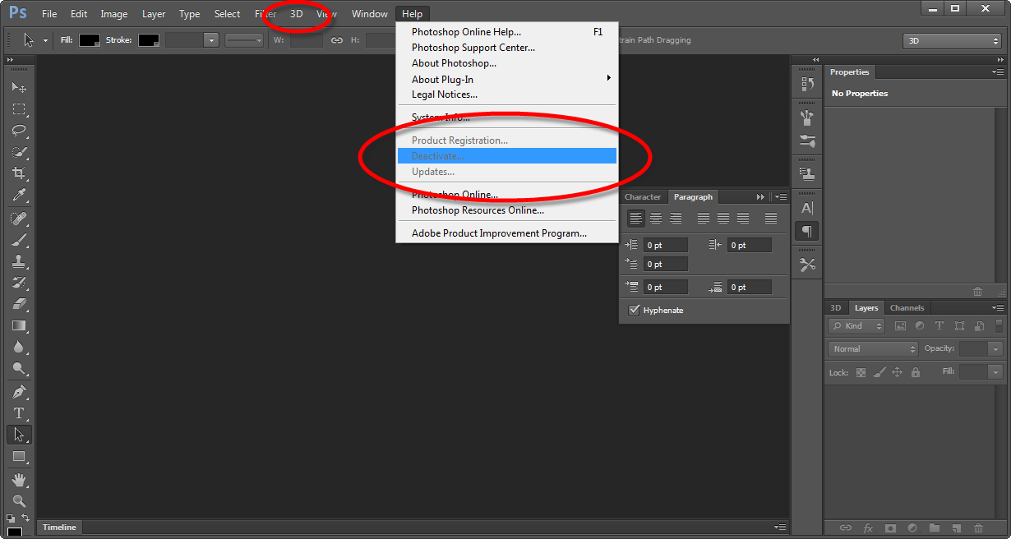Open the File menu
Viewport: 1011px width, 539px height.
(x=49, y=14)
